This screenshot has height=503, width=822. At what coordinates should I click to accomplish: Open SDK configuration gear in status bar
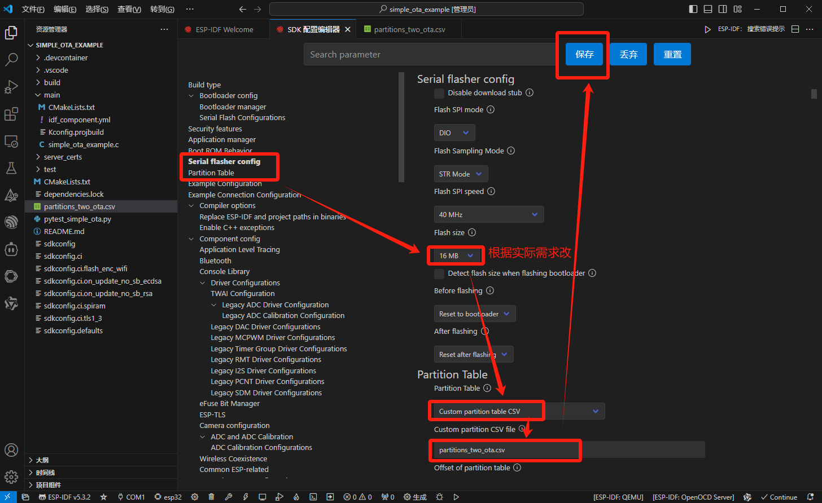[x=195, y=497]
